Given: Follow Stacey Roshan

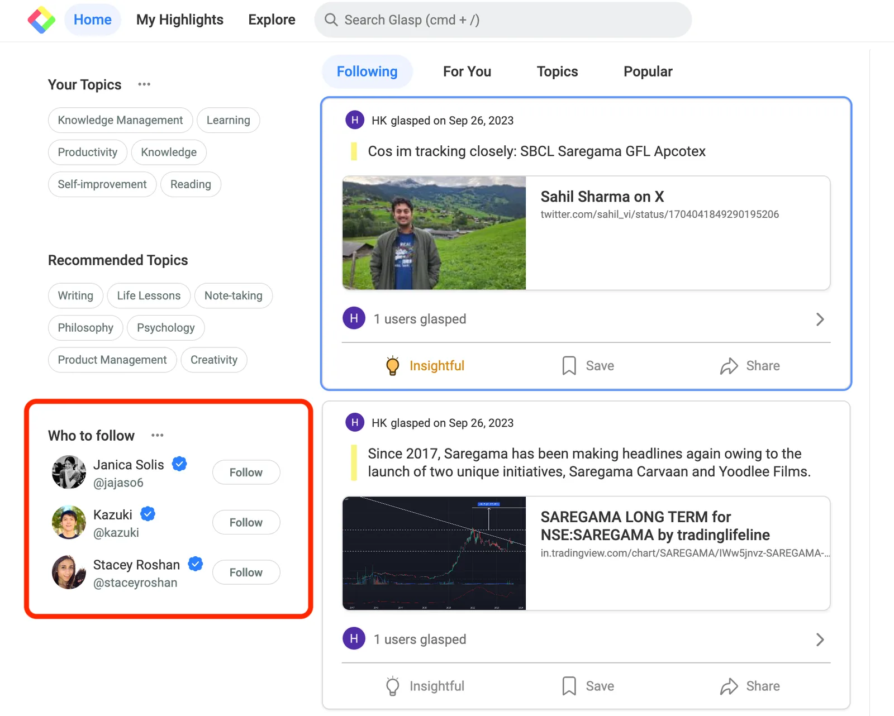Looking at the screenshot, I should 246,572.
